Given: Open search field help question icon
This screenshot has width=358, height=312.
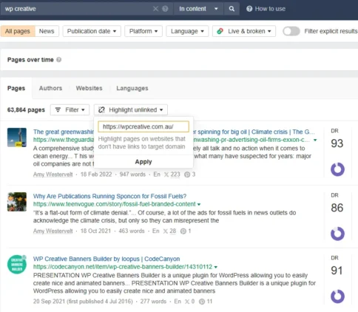Looking at the screenshot, I should click(165, 9).
